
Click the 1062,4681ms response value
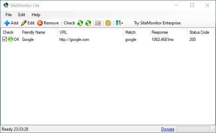click(162, 40)
